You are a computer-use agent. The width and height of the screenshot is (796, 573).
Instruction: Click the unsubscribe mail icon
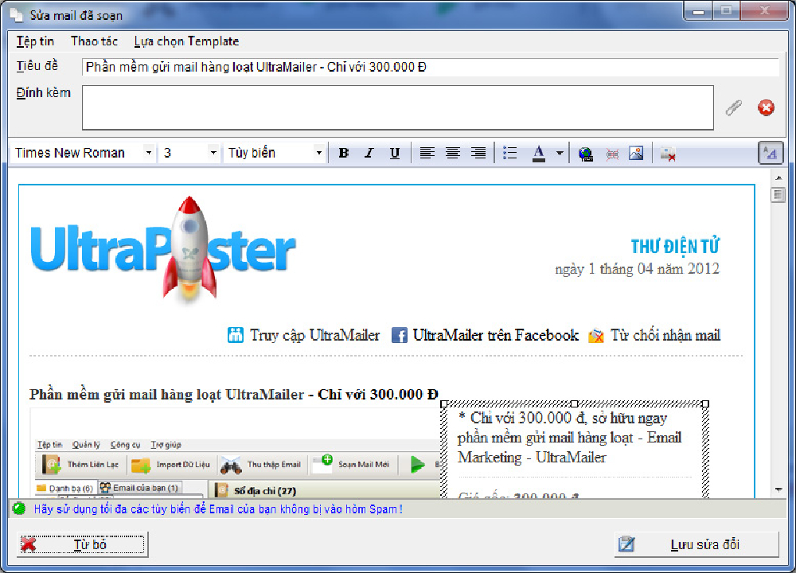[596, 336]
